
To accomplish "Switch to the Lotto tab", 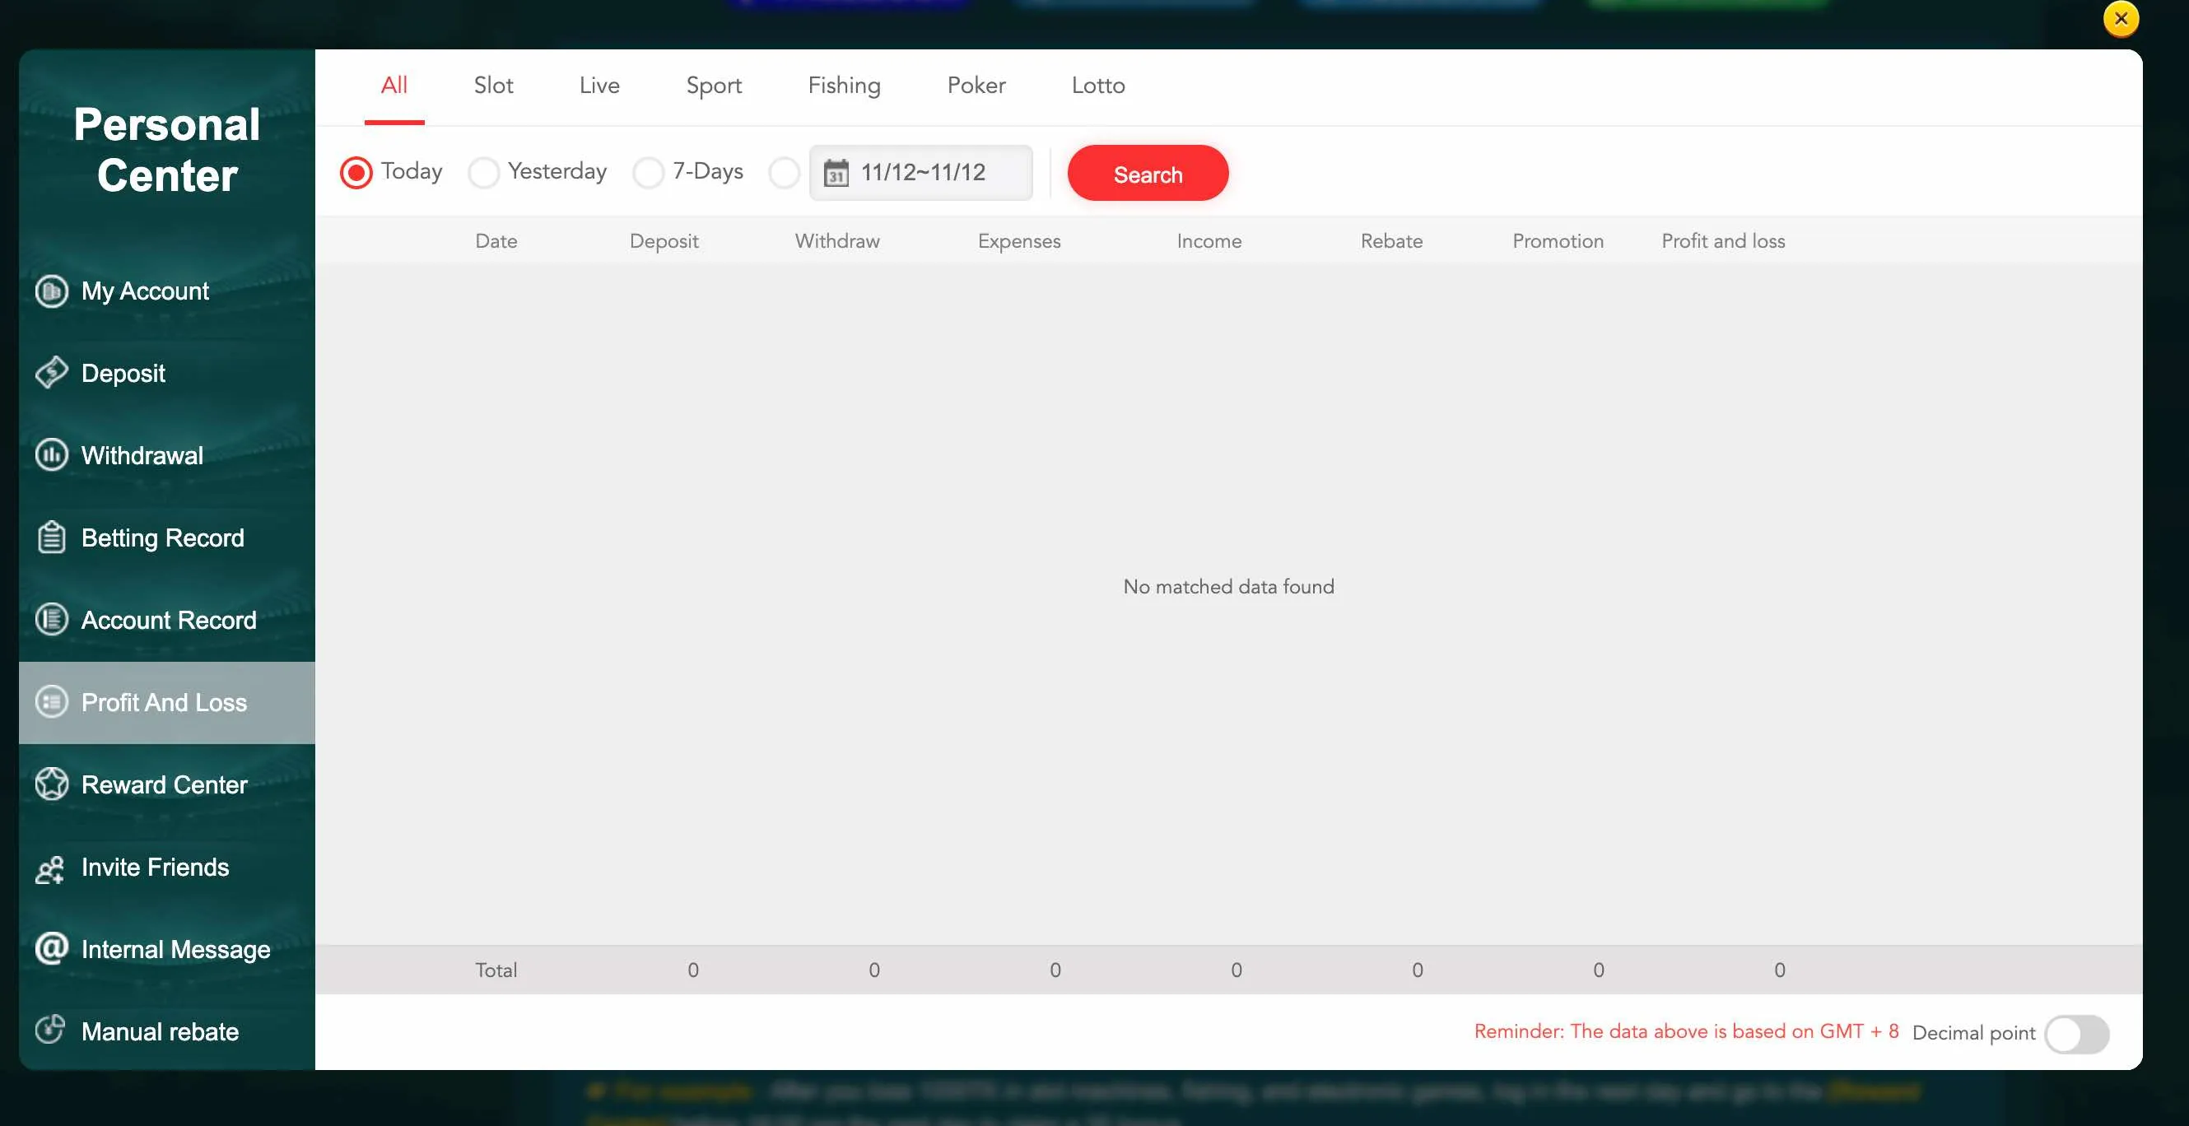I will [x=1098, y=86].
